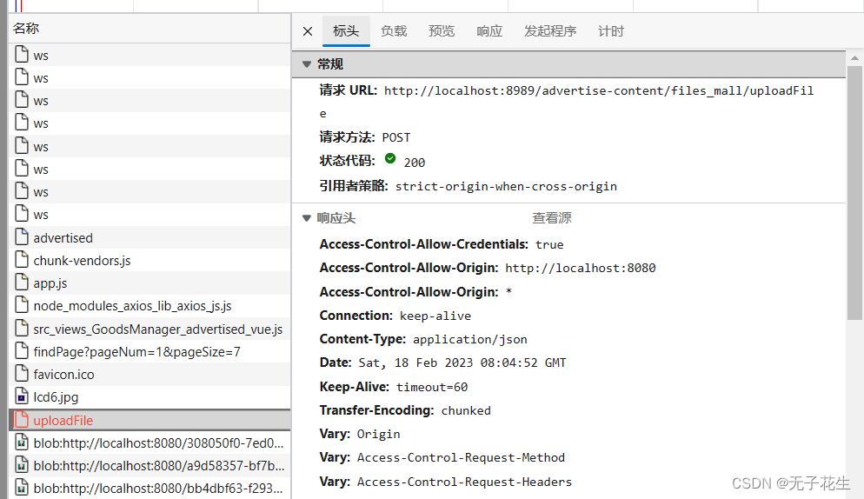Select node_modules_axios_lib_axios_js.js request
This screenshot has height=499, width=864.
pyautogui.click(x=150, y=305)
